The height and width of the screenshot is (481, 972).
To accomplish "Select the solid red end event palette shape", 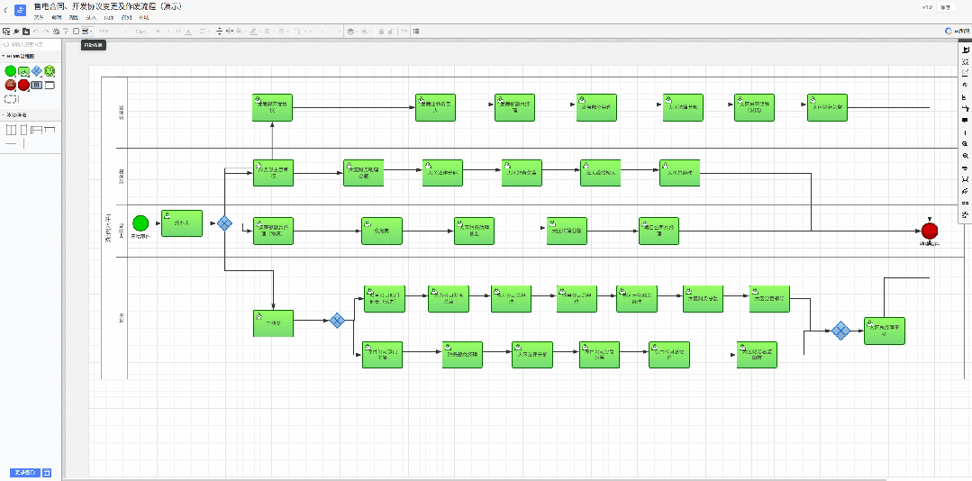I will tap(23, 85).
